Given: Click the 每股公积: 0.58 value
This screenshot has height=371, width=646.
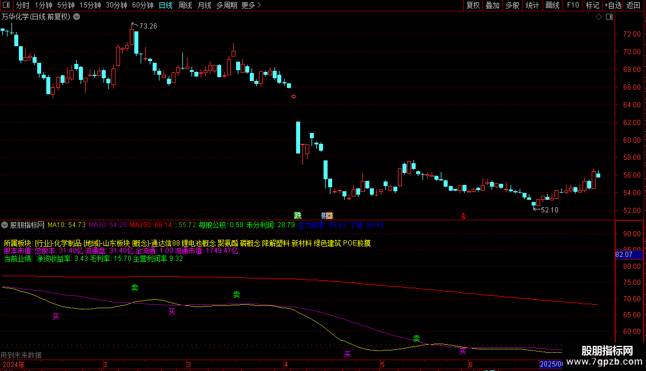Looking at the screenshot, I should 221,225.
